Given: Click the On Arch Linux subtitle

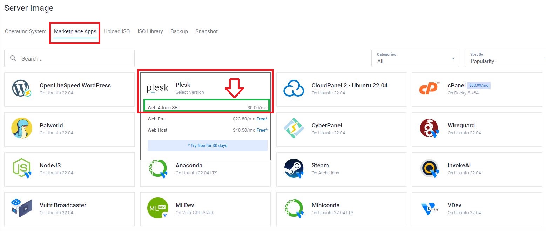Looking at the screenshot, I should point(325,173).
